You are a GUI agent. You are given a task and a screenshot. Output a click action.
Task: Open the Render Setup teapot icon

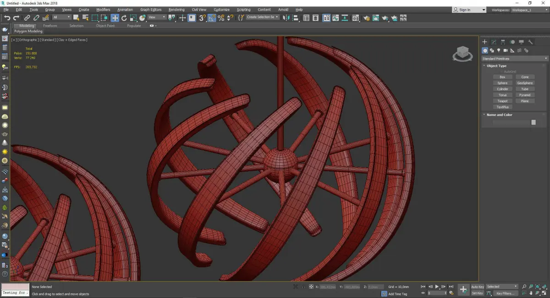click(x=367, y=18)
